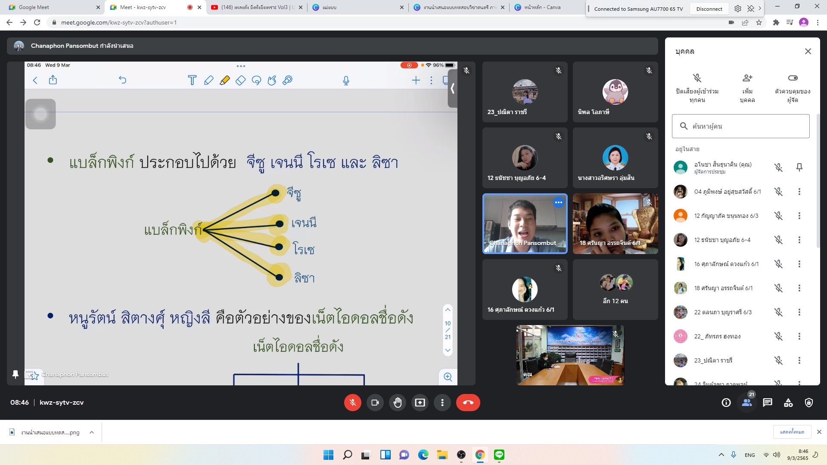Image resolution: width=827 pixels, height=465 pixels.
Task: Switch to the Google Meet browser tab
Action: [51, 7]
